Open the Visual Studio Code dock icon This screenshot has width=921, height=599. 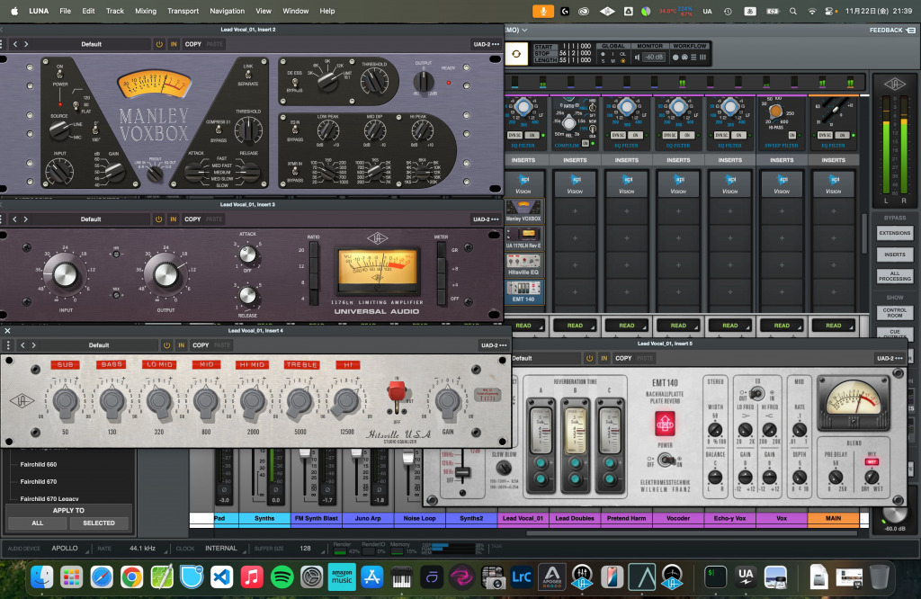[222, 576]
